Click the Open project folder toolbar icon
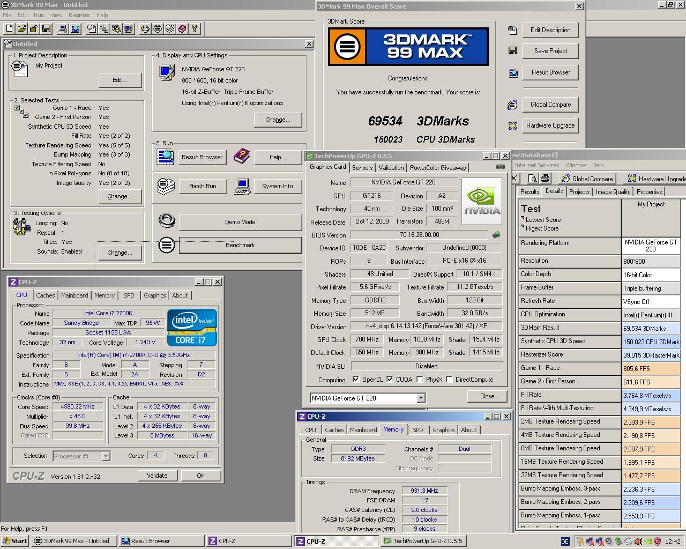The width and height of the screenshot is (686, 549). (21, 28)
